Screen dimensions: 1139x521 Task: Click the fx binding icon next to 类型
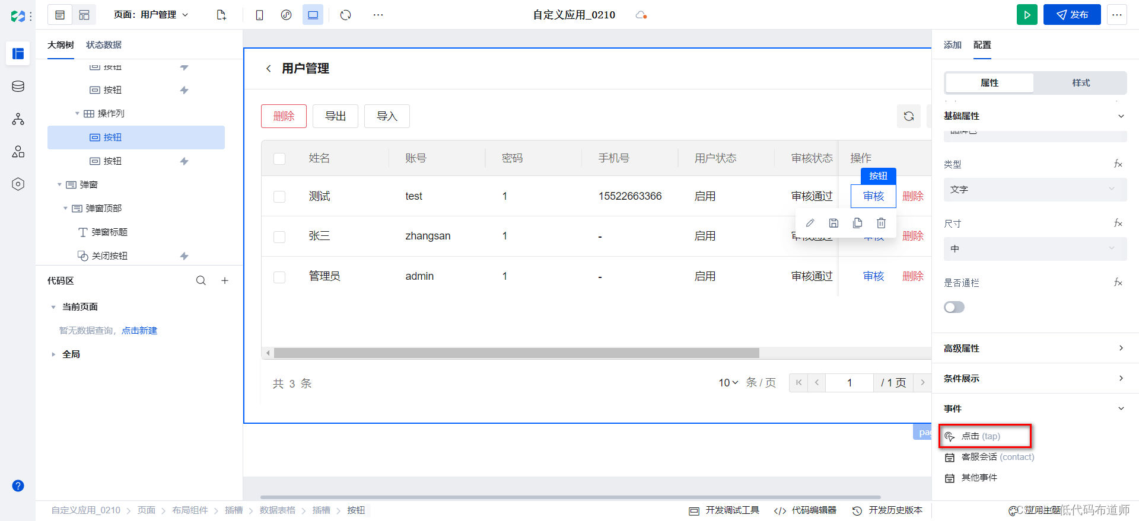tap(1118, 164)
